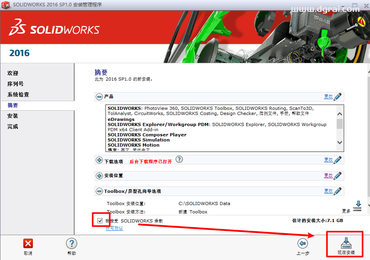Expand the 安装位置 section
The height and width of the screenshot is (260, 370).
click(99, 175)
